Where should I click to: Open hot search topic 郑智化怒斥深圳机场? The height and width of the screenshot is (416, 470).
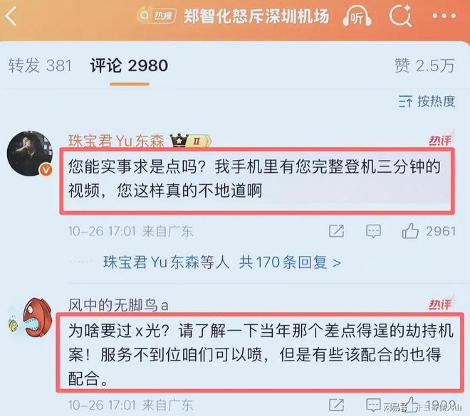pos(256,16)
